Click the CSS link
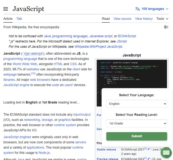This screenshot has height=160, width=173. (x=73, y=64)
